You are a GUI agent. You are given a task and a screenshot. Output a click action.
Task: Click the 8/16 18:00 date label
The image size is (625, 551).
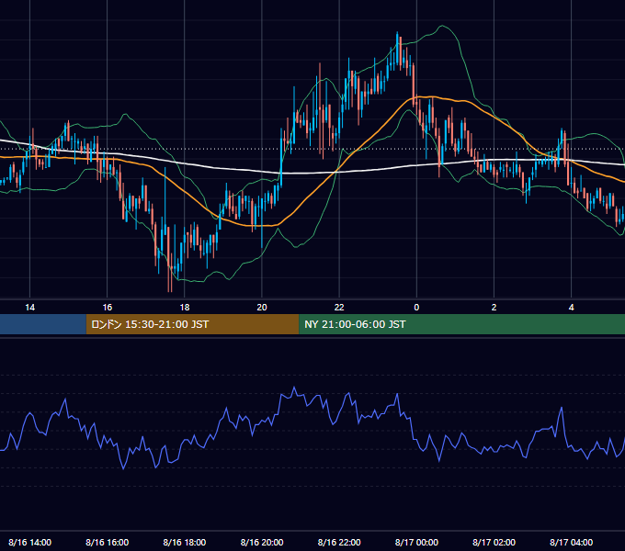tap(185, 542)
